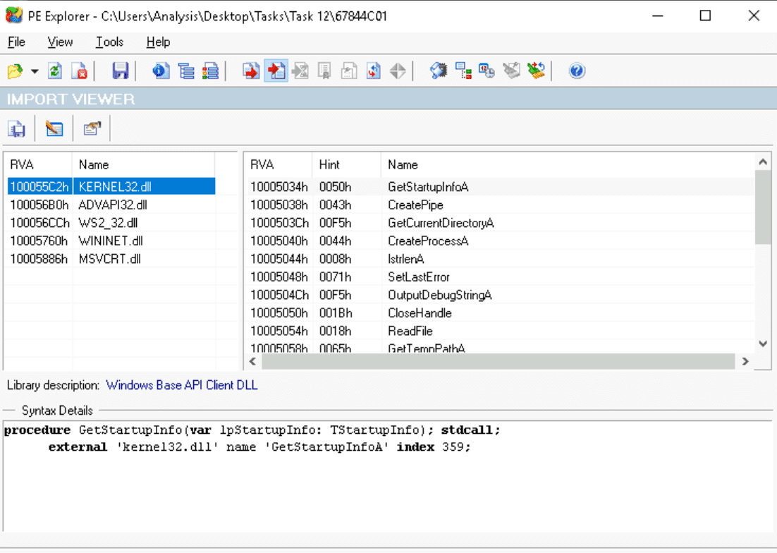Click the PE Explorer title bar app icon
Image resolution: width=777 pixels, height=553 pixels.
[x=14, y=16]
